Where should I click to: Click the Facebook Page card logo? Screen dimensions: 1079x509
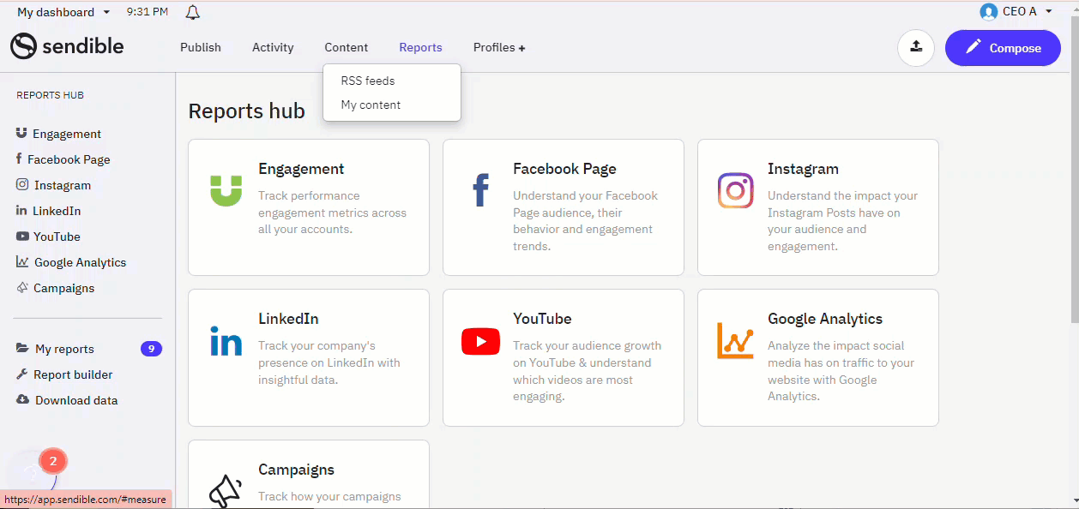coord(480,190)
